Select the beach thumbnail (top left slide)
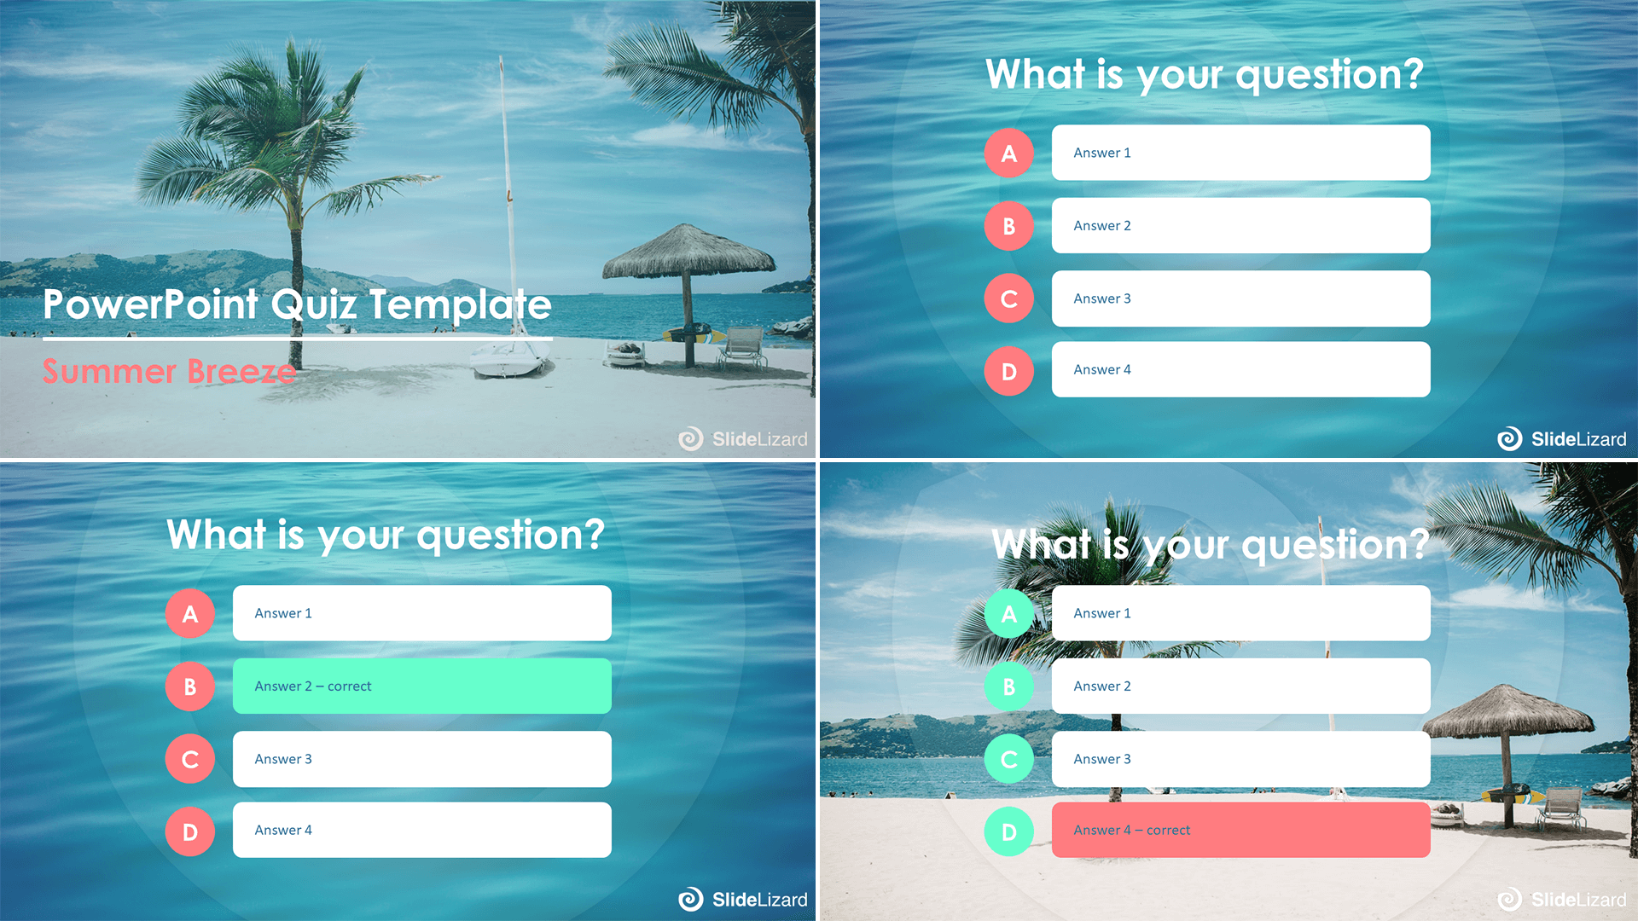 point(409,229)
